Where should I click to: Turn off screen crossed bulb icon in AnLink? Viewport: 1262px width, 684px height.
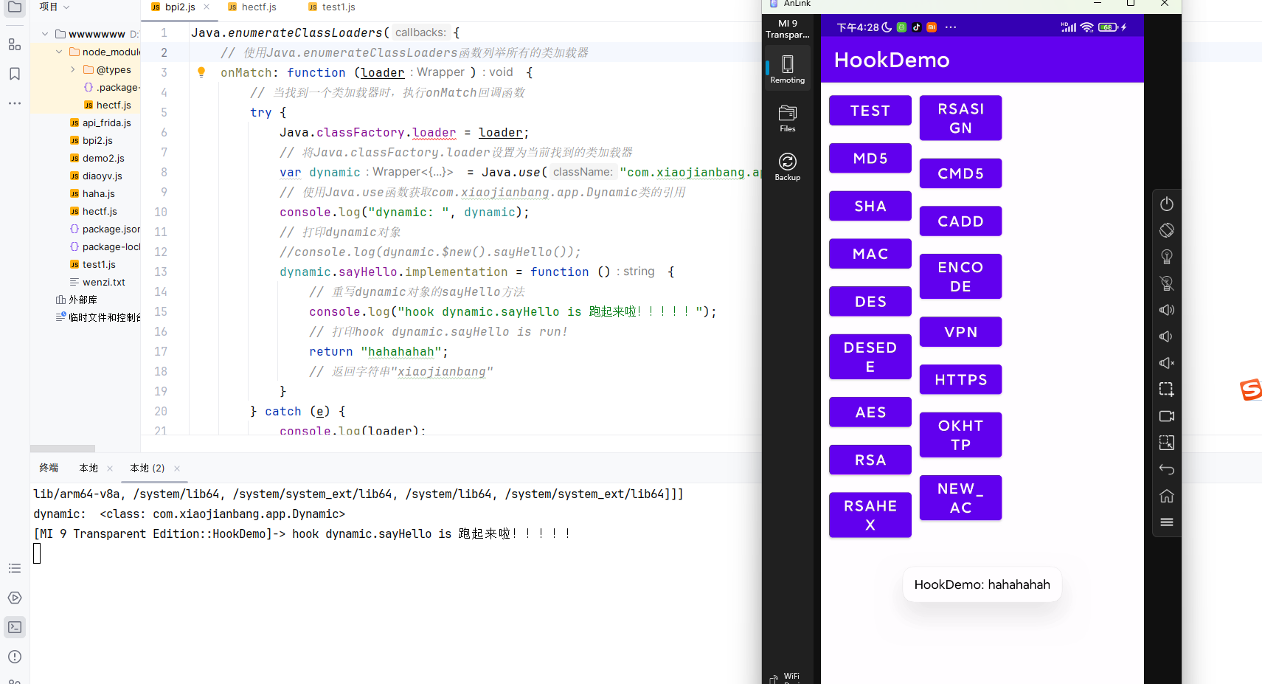tap(1167, 283)
